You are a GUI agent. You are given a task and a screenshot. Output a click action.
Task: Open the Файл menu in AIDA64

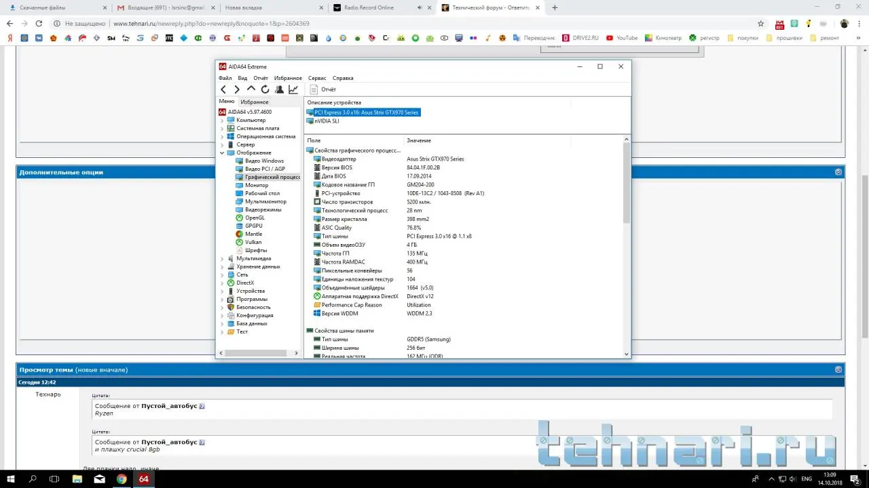225,78
